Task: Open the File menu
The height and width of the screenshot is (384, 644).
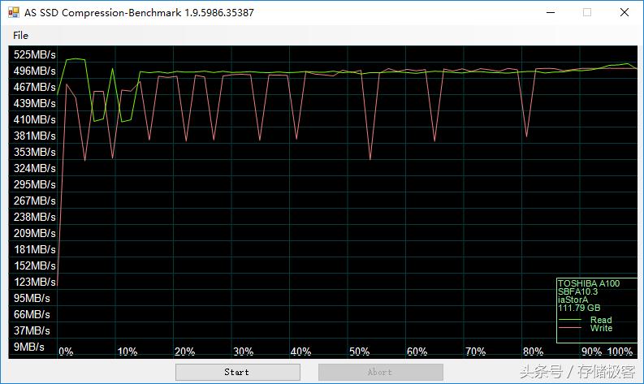Action: pos(20,36)
